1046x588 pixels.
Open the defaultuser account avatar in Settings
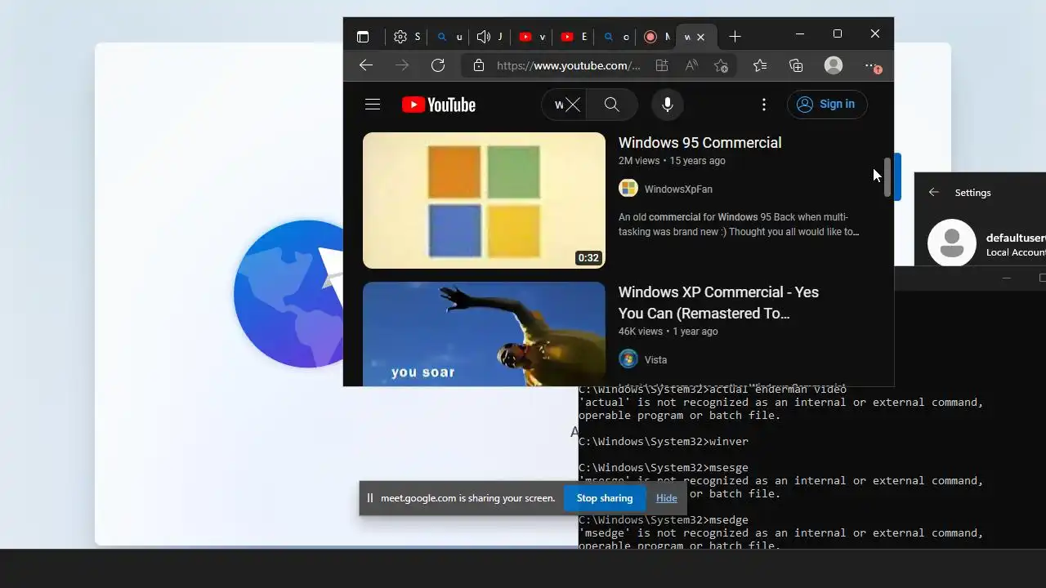tap(951, 243)
